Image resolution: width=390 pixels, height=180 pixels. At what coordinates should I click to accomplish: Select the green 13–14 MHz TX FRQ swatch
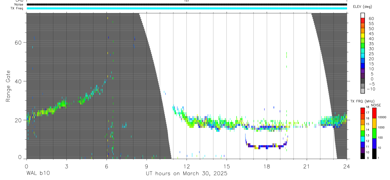click(x=363, y=133)
